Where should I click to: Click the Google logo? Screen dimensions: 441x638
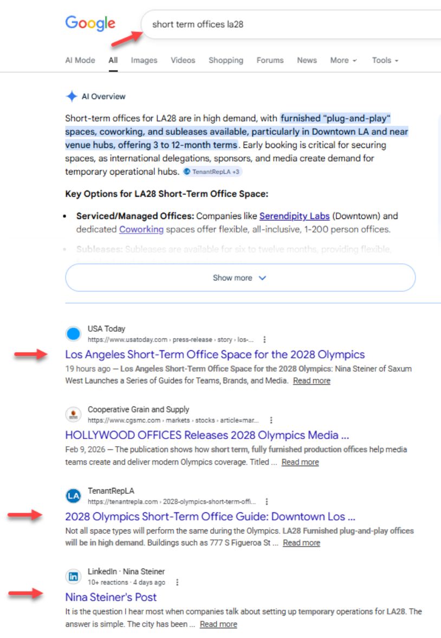point(90,23)
